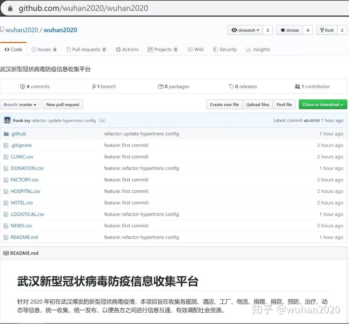This screenshot has width=349, height=324.
Task: Expand the commit message with the ellipsis button
Action: pyautogui.click(x=102, y=120)
